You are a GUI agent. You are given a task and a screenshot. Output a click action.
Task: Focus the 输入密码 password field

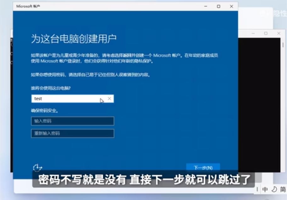click(72, 121)
